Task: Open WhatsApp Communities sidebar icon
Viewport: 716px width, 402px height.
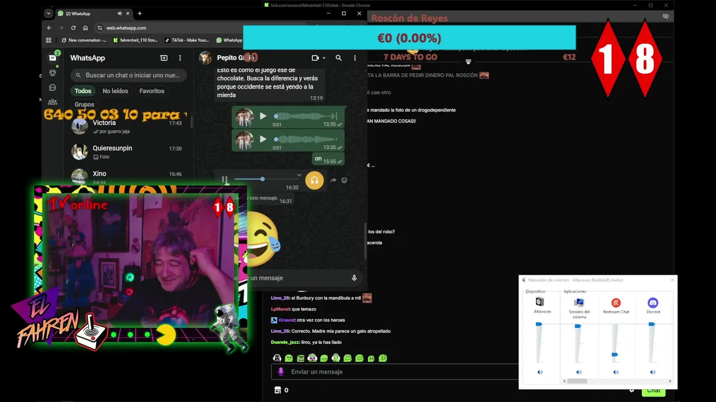Action: pyautogui.click(x=53, y=102)
